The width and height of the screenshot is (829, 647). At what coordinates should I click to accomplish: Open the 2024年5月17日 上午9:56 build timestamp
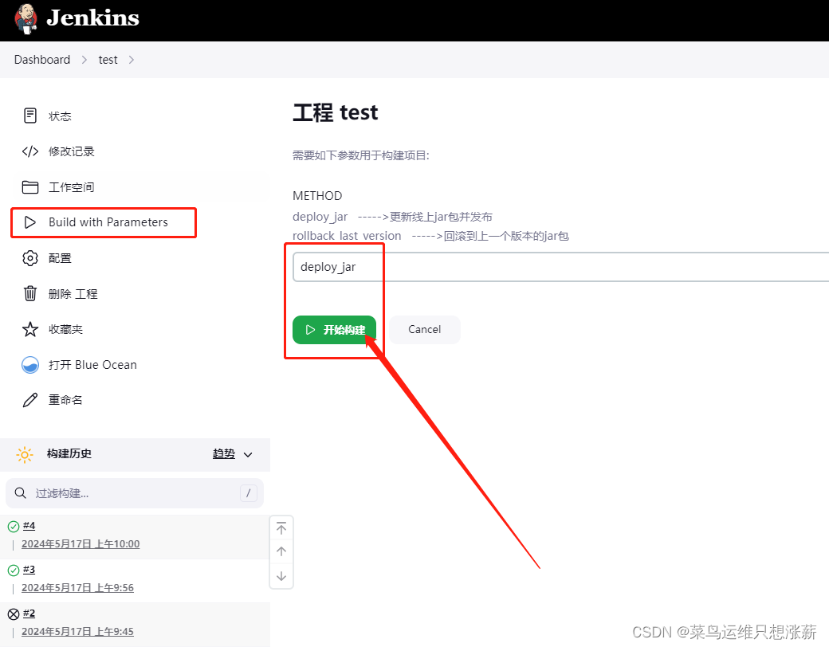[78, 588]
